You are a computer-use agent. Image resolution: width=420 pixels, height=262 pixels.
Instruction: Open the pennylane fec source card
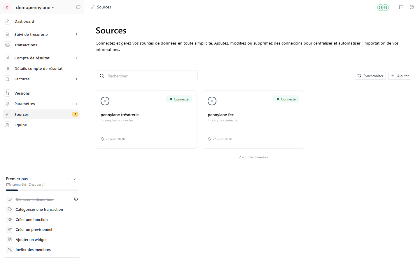(253, 120)
